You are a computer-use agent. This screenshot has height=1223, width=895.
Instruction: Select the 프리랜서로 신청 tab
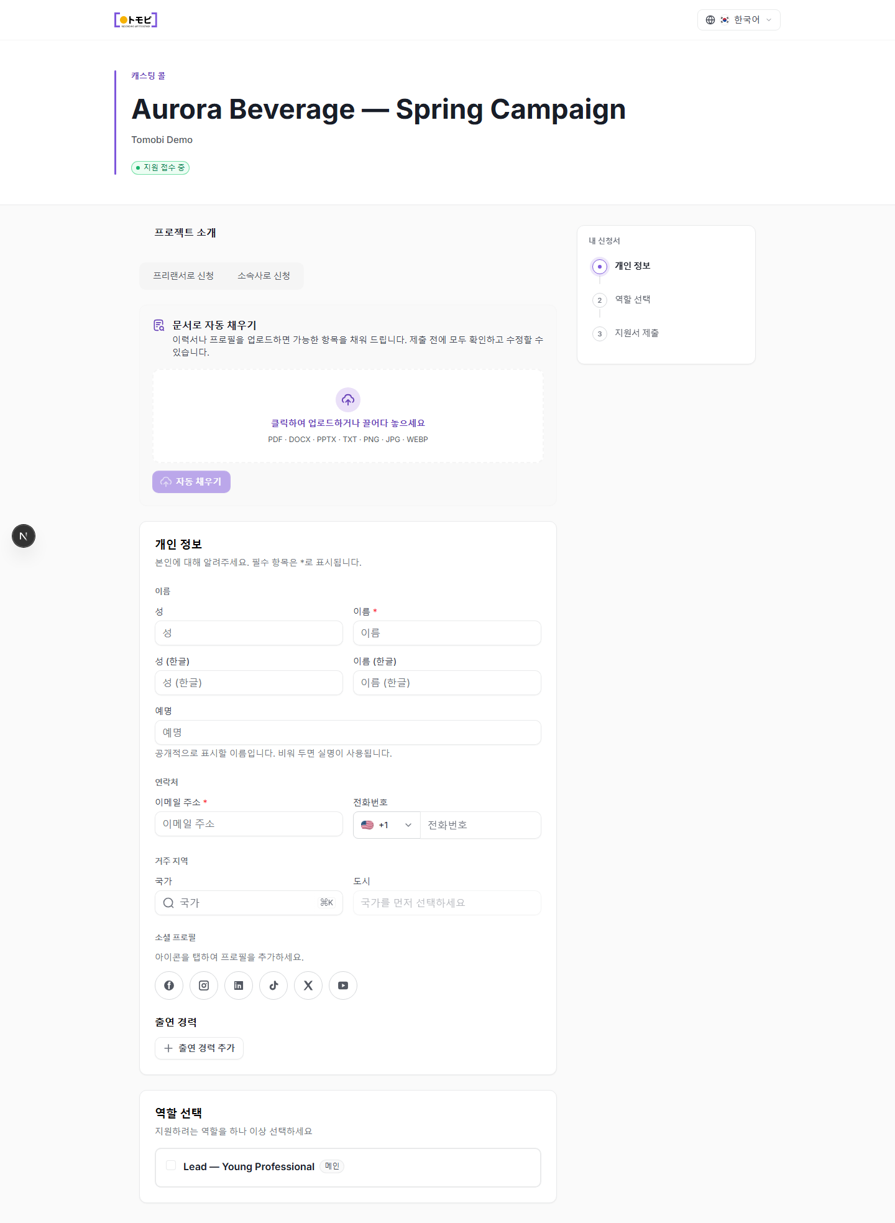pos(183,275)
